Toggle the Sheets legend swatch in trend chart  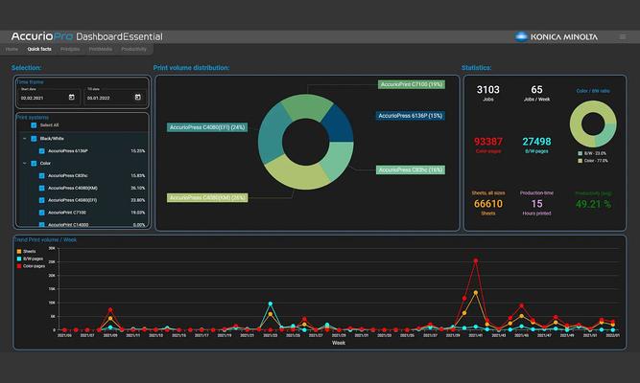pos(19,252)
